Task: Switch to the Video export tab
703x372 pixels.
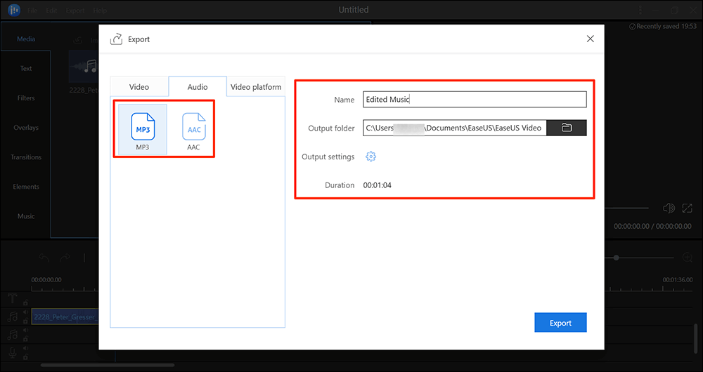Action: pos(139,87)
